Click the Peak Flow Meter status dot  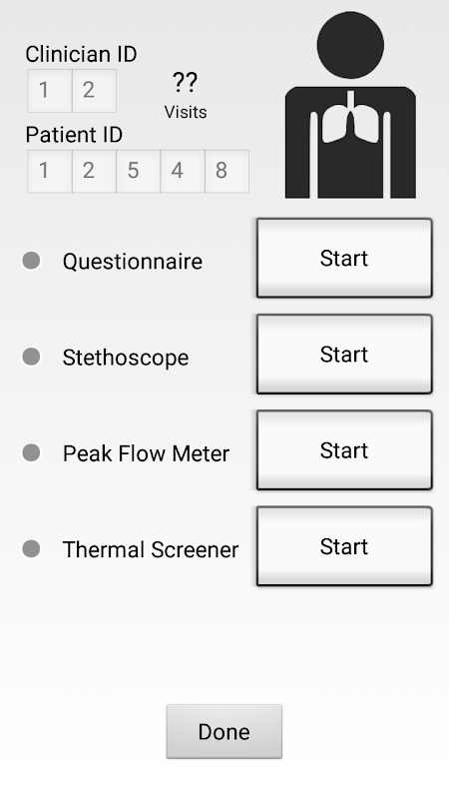[31, 452]
